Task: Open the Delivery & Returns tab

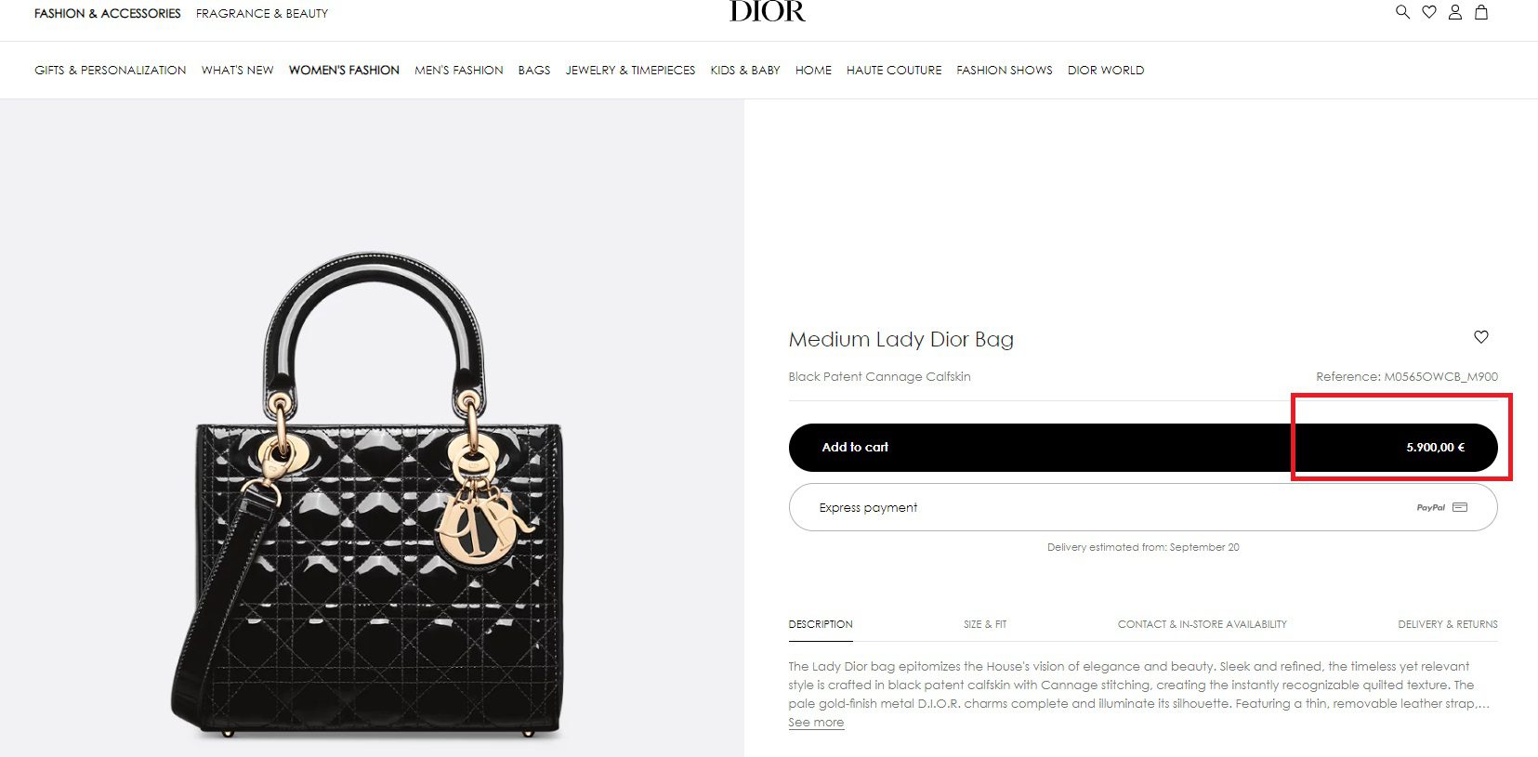Action: (x=1448, y=624)
